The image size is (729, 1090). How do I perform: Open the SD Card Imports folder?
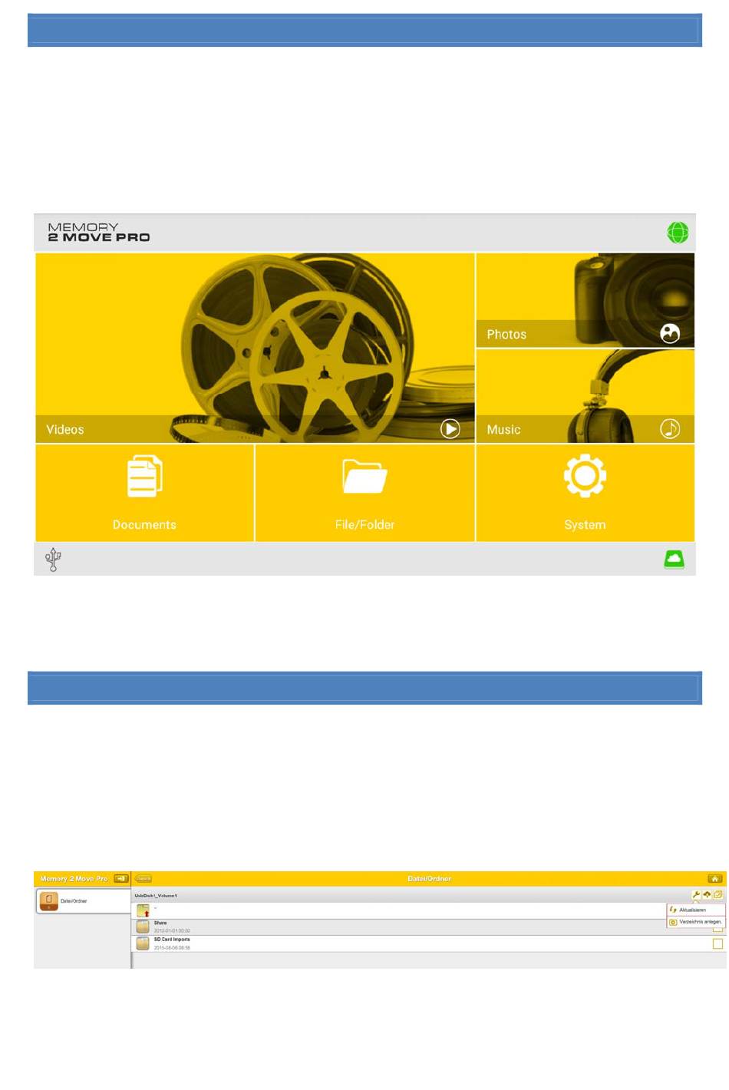click(428, 944)
